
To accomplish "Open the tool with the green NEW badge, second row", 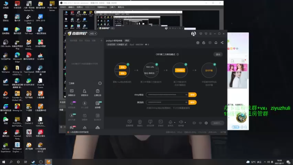I will [x=97, y=105].
